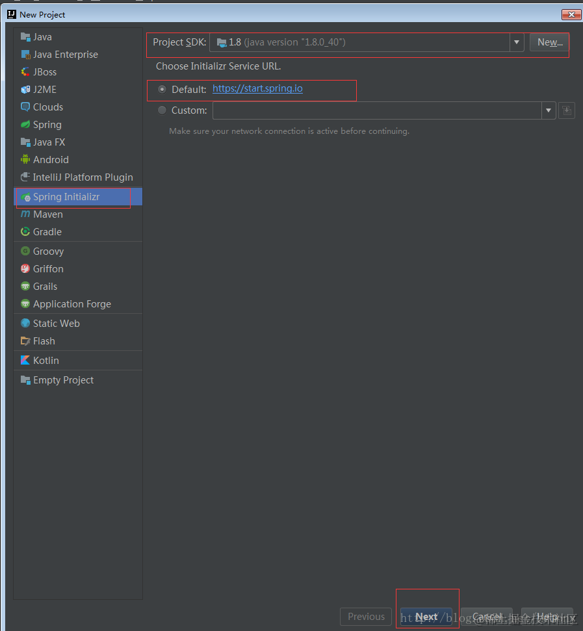This screenshot has height=631, width=583.
Task: Expand the Custom URL dropdown arrow
Action: 549,110
